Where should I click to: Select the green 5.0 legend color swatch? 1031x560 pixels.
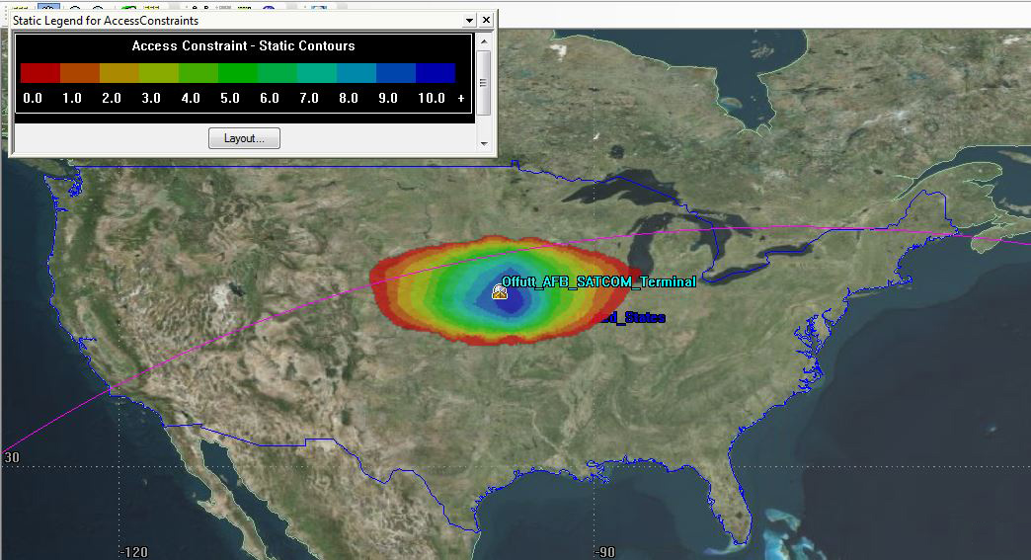pyautogui.click(x=237, y=73)
